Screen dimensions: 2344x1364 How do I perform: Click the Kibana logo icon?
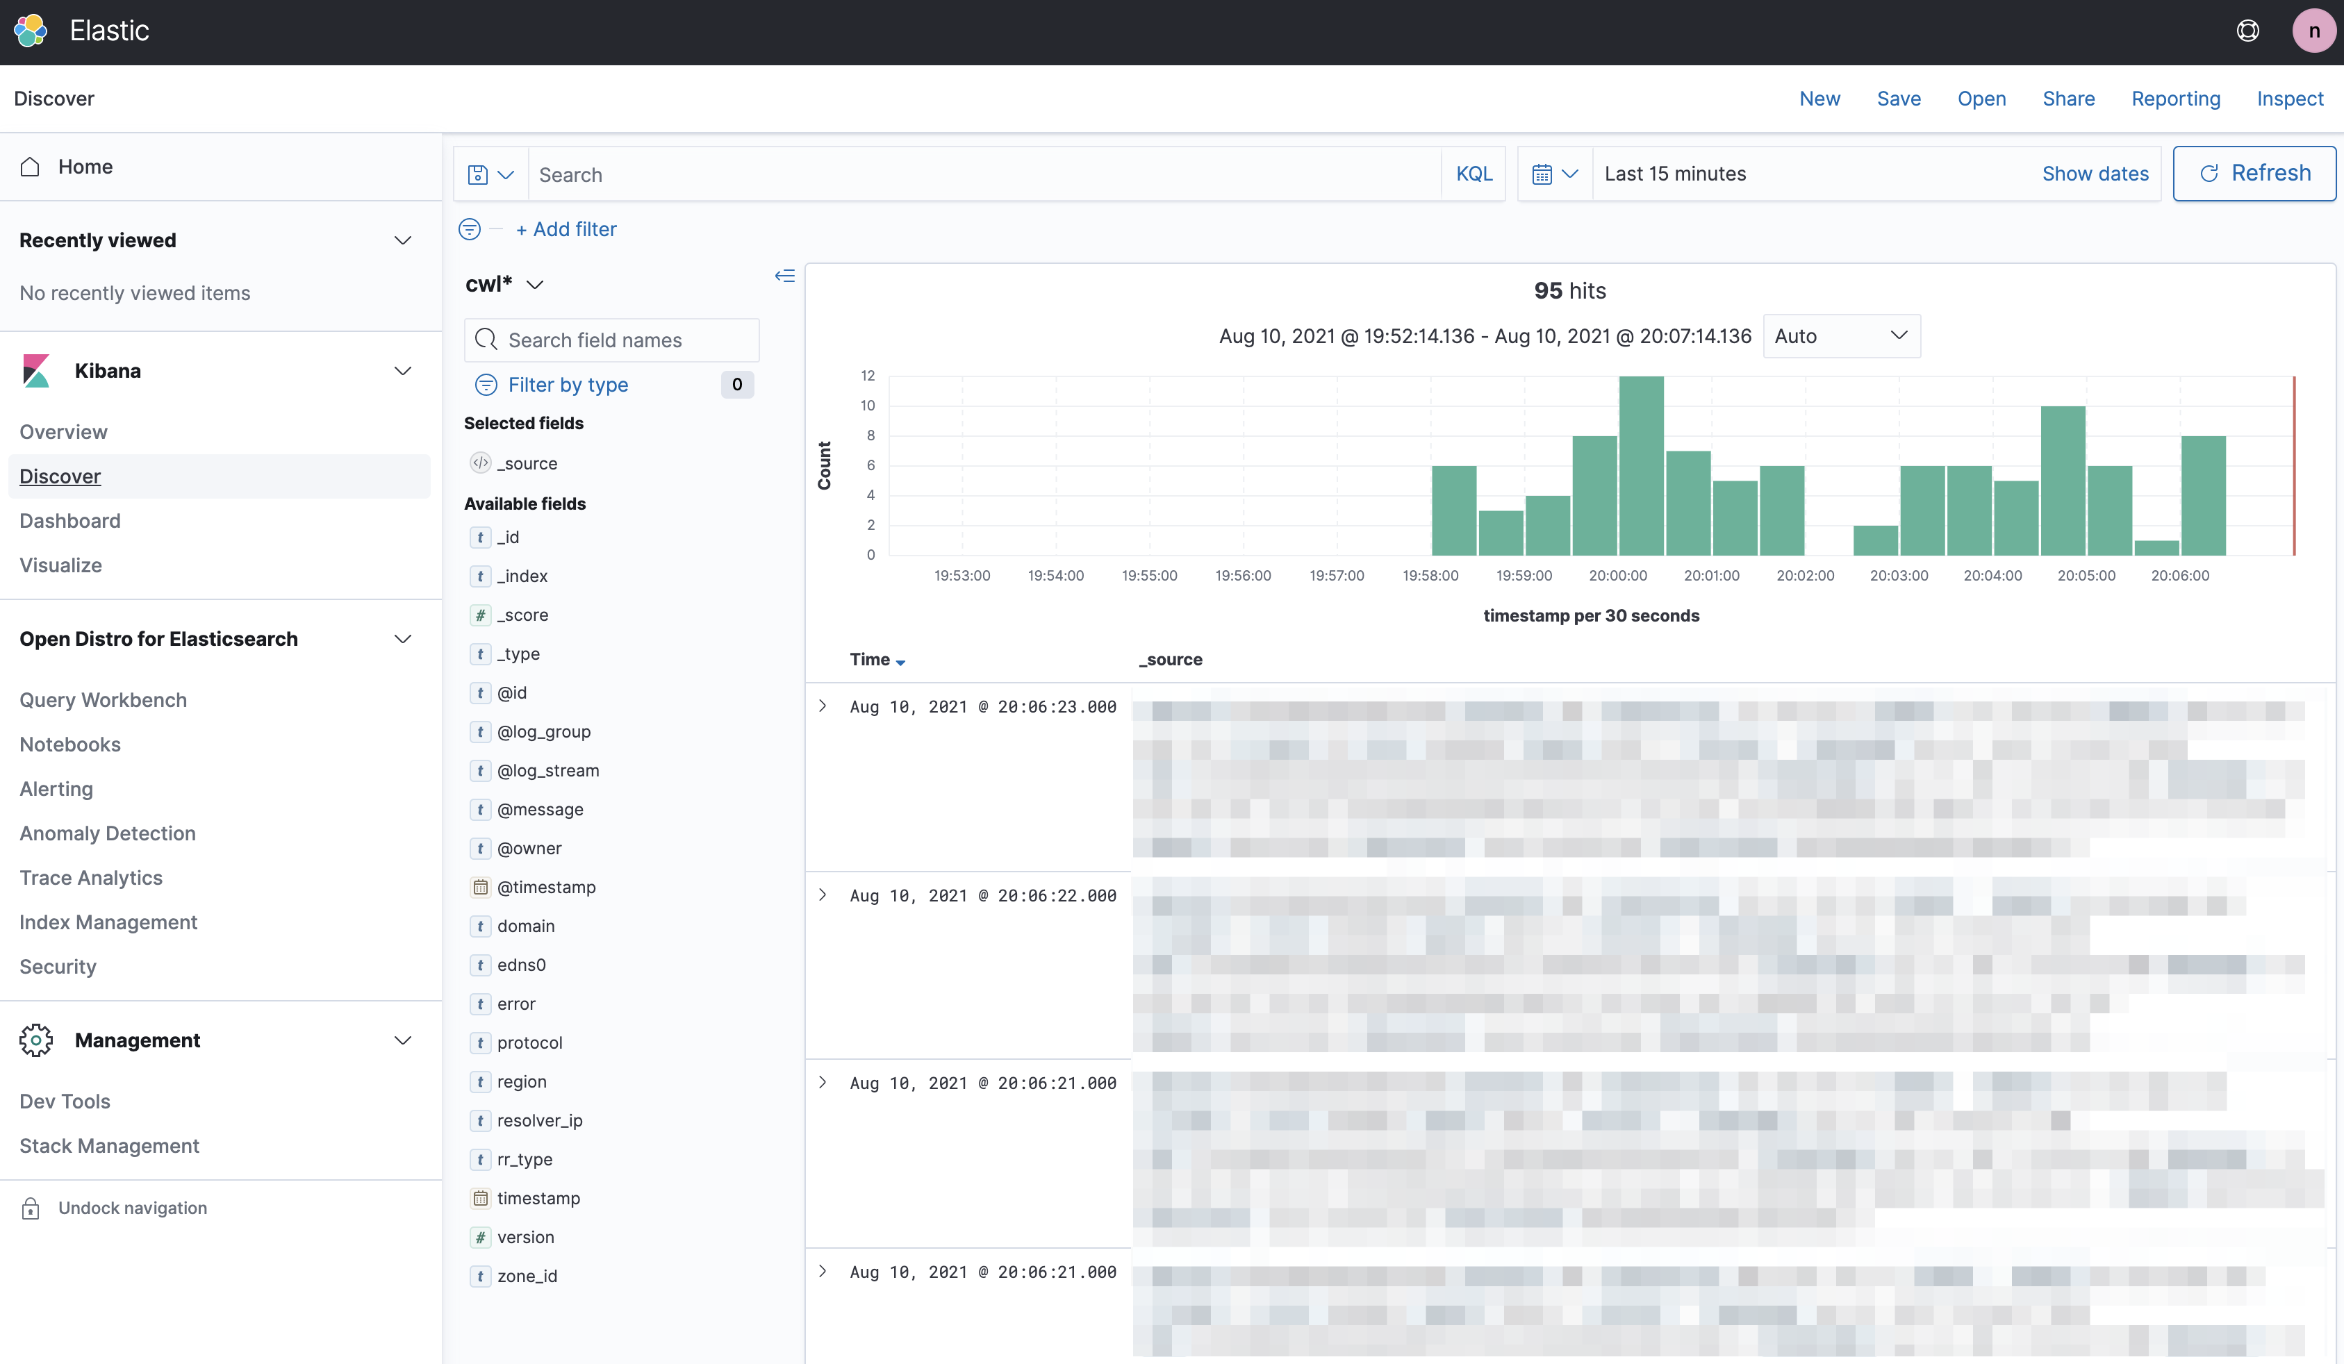pos(36,370)
